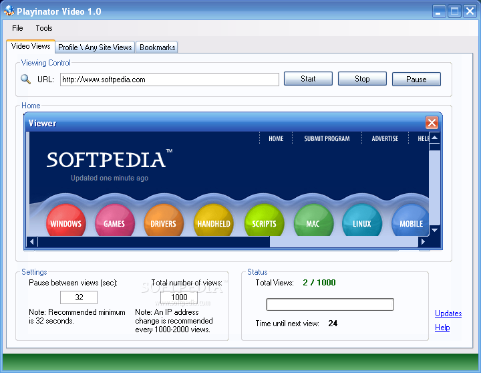
Task: Switch to Video Views tab
Action: pos(31,46)
